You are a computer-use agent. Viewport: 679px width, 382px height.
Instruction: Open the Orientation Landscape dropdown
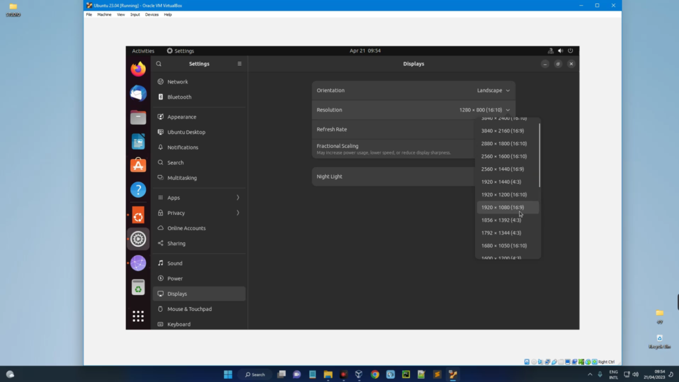click(x=493, y=90)
